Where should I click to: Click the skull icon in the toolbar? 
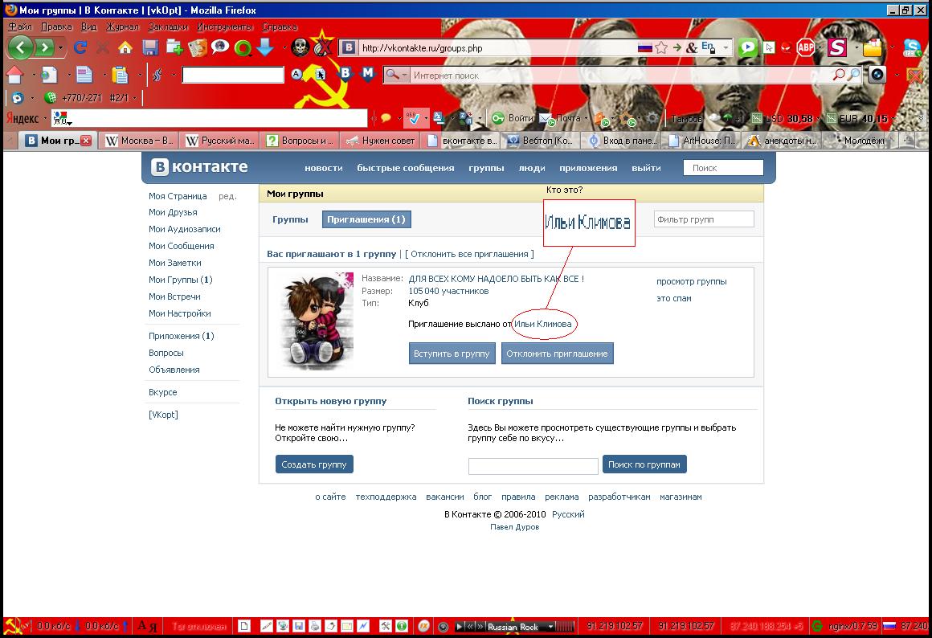point(300,47)
